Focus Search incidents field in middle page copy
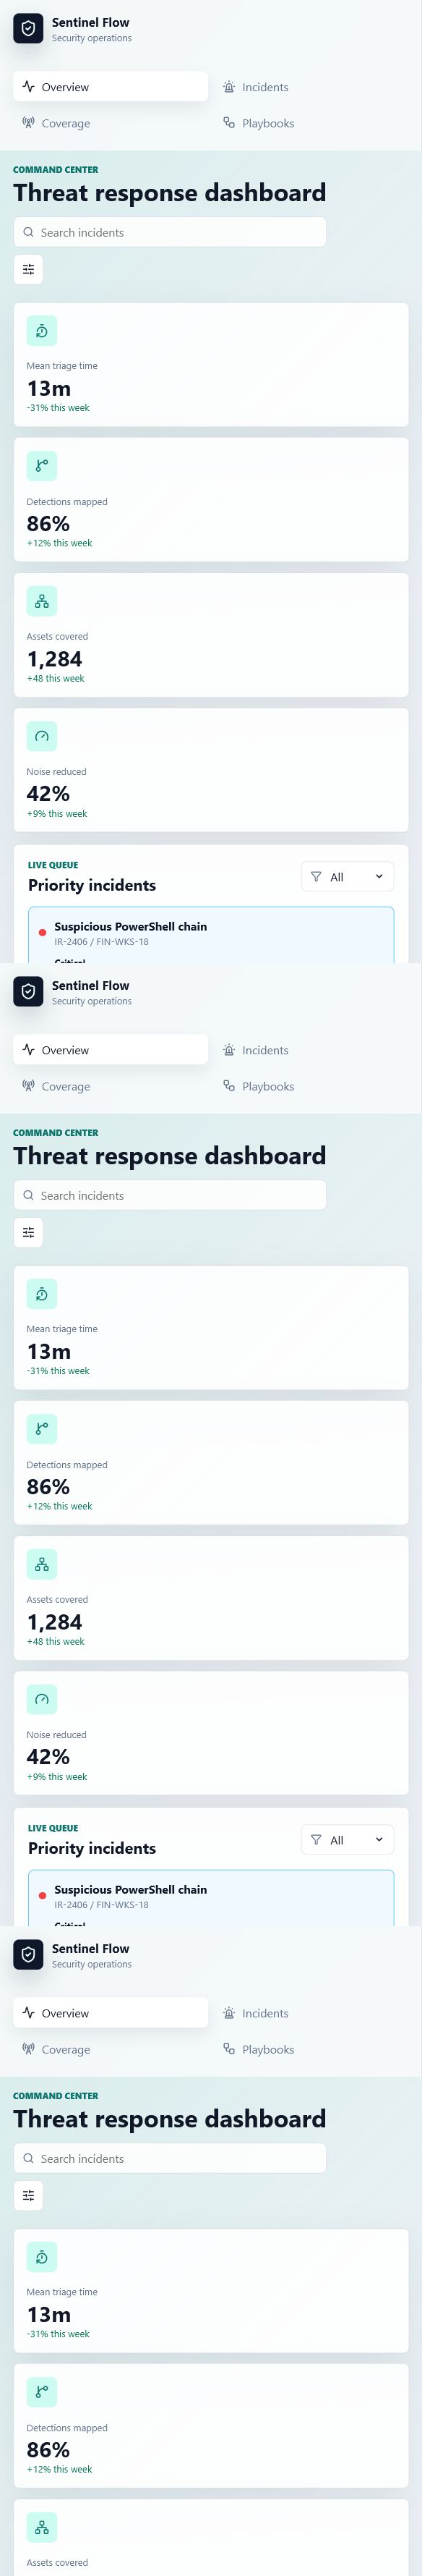 tap(170, 1195)
